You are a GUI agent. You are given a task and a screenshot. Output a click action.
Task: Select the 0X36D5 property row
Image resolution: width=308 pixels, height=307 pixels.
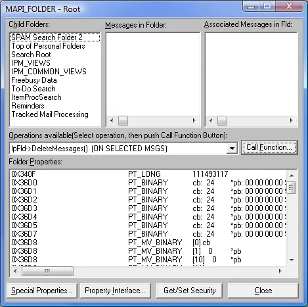coord(148,225)
